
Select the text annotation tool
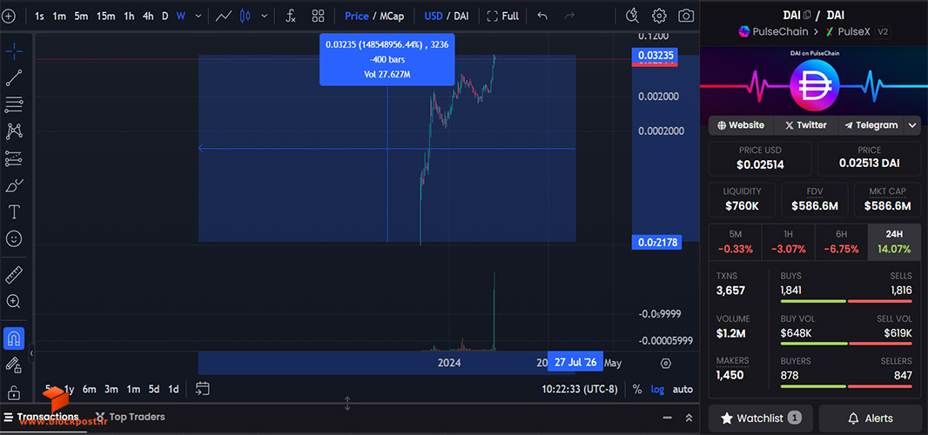tap(14, 212)
